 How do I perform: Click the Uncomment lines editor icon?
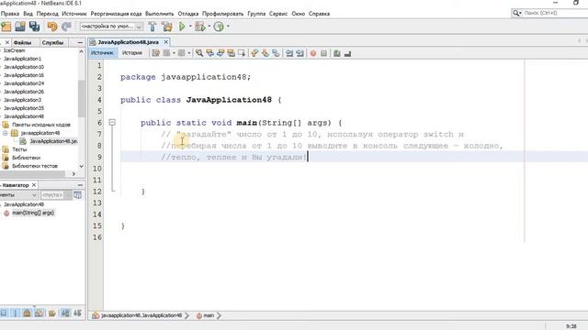click(347, 53)
